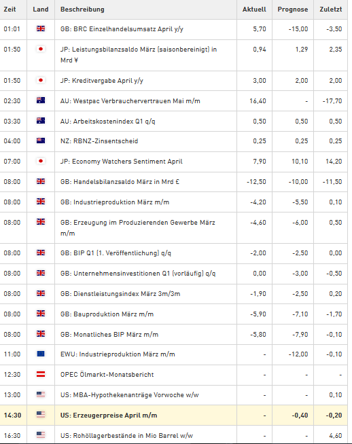
Task: Click the New Zealand flag beside RBNZ-Zinsentscheid
Action: pyautogui.click(x=41, y=141)
